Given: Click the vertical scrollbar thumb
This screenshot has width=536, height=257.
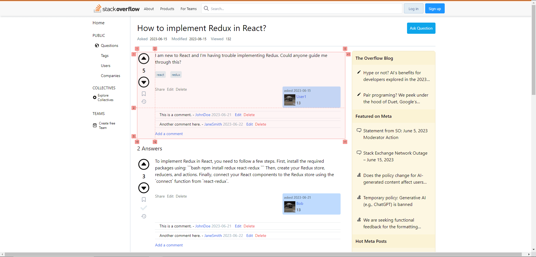Looking at the screenshot, I should 533,50.
